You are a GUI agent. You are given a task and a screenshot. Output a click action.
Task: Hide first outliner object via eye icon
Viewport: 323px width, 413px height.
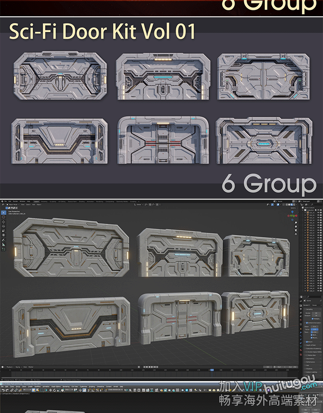318,213
